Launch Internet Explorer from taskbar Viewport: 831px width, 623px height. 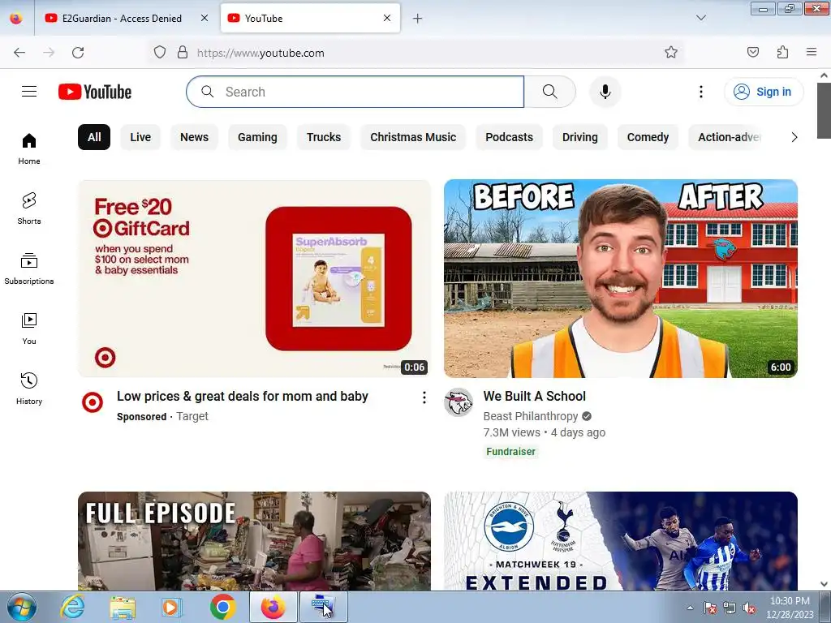pos(72,607)
